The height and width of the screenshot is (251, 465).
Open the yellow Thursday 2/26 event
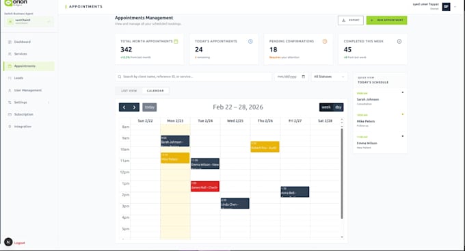tap(265, 146)
